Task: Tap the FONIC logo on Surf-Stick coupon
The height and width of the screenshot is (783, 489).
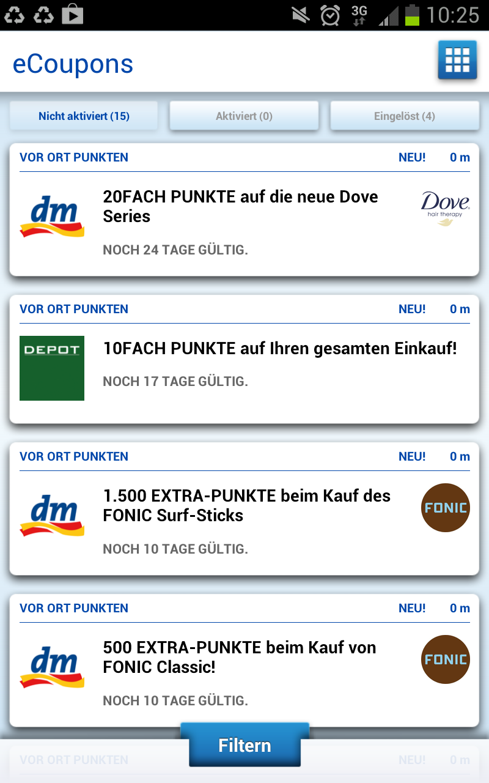Action: [446, 508]
